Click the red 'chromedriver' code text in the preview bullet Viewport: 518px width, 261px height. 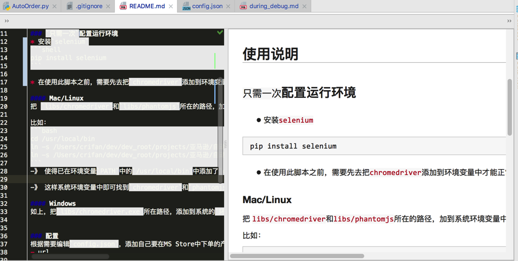click(x=396, y=172)
